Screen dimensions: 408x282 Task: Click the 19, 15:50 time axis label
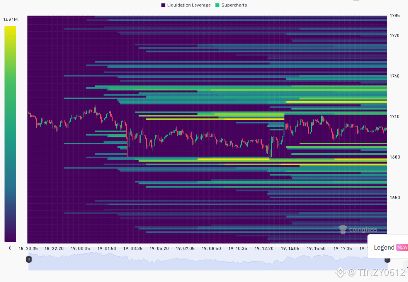pos(316,248)
